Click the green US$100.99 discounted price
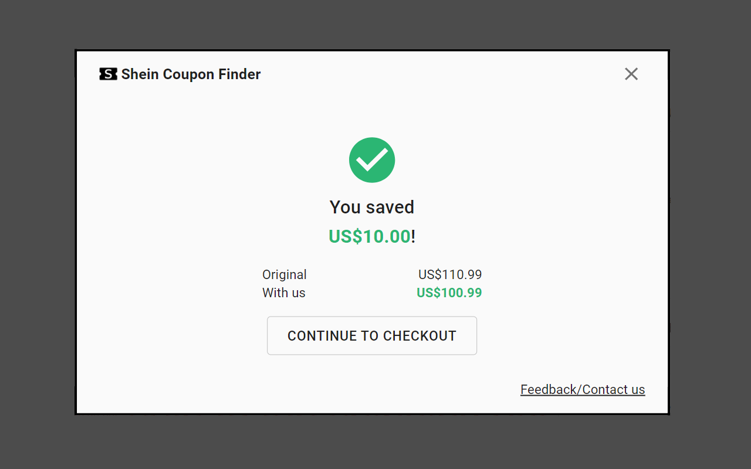The width and height of the screenshot is (751, 469). pos(449,293)
